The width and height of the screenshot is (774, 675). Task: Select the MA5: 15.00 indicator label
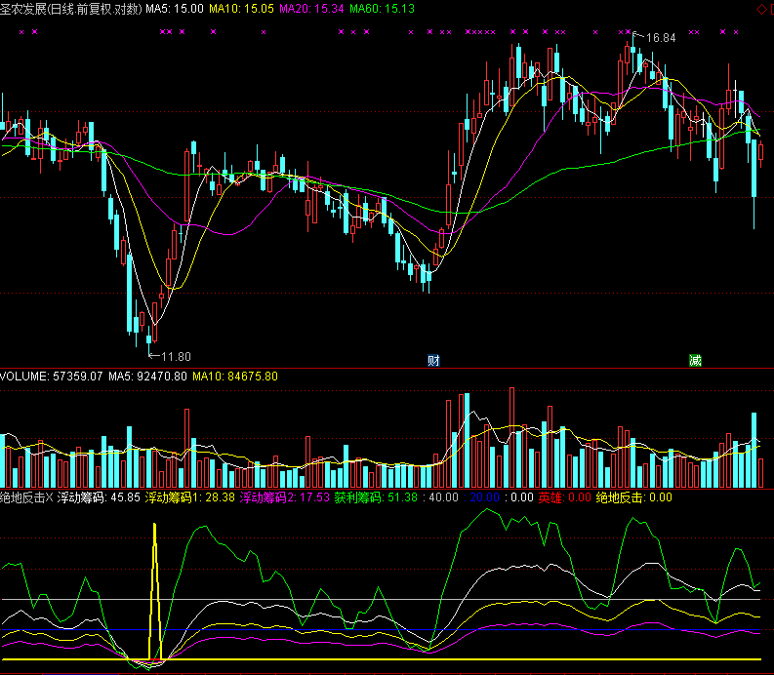coord(175,8)
